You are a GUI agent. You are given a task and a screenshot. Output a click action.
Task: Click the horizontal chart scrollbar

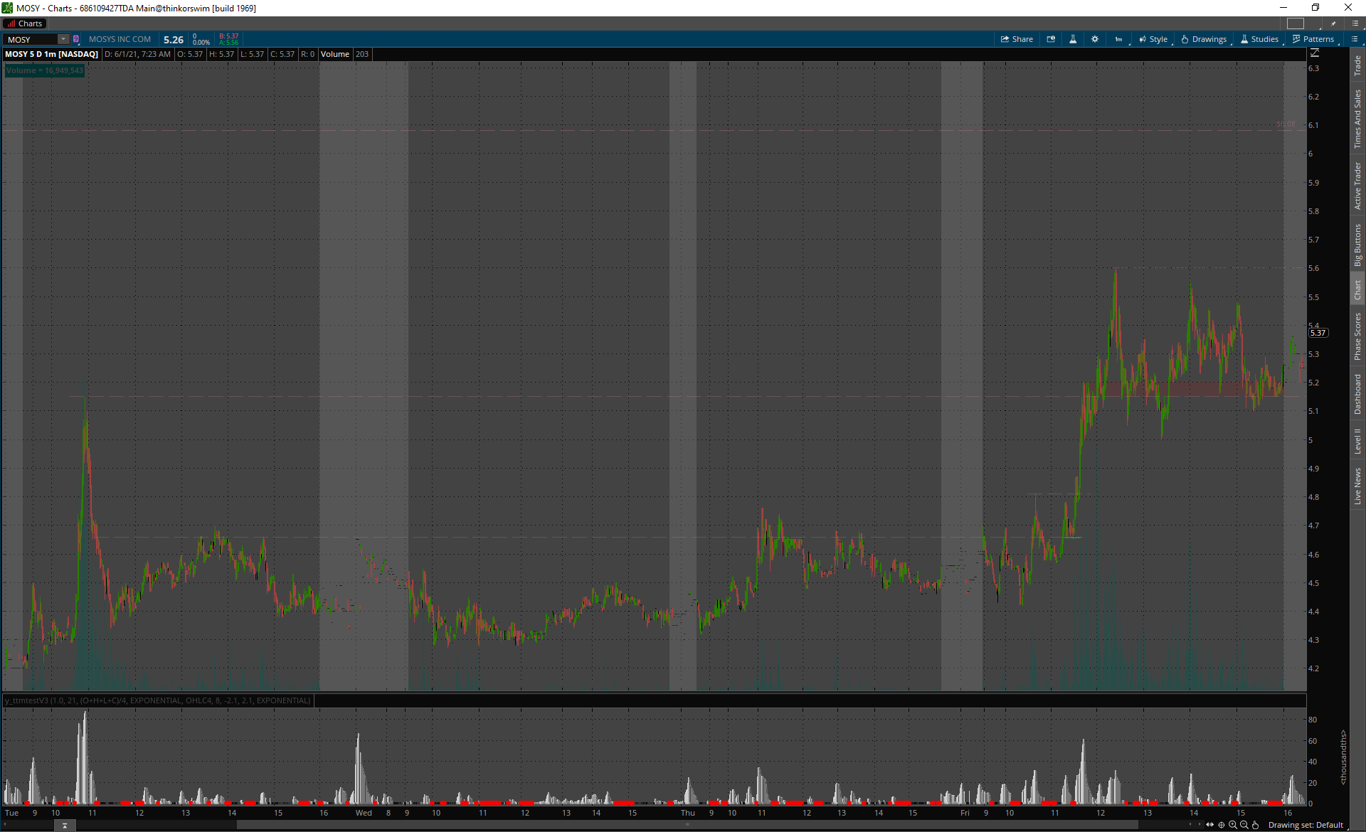pyautogui.click(x=687, y=825)
